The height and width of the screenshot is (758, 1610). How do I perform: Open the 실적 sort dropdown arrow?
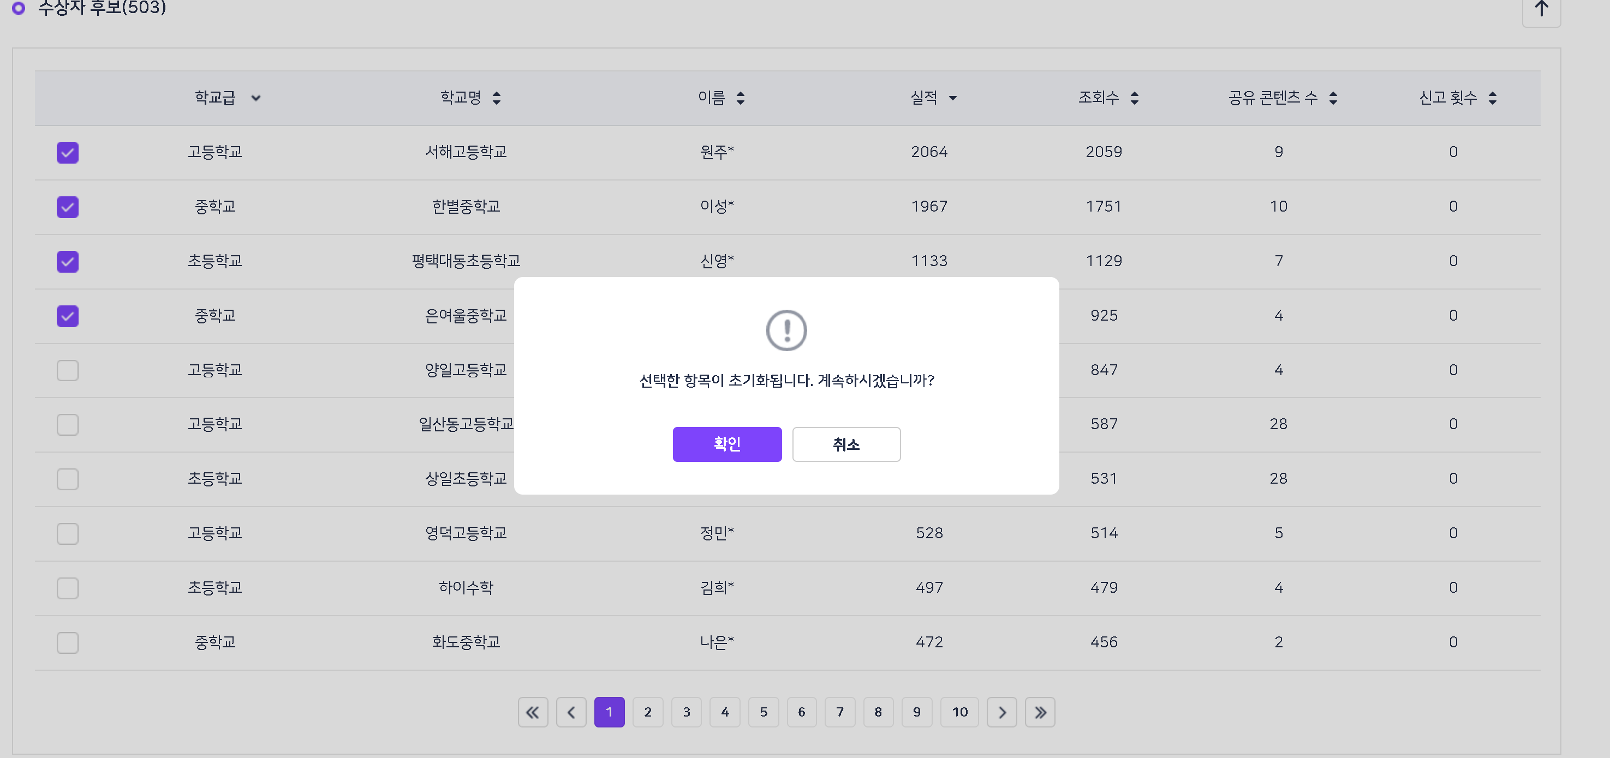[952, 98]
